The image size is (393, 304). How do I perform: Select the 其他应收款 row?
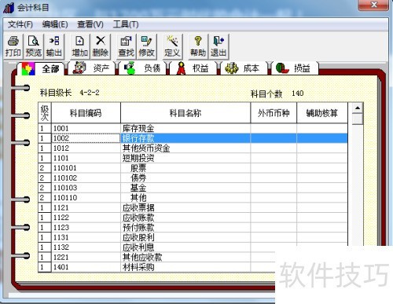pyautogui.click(x=156, y=257)
